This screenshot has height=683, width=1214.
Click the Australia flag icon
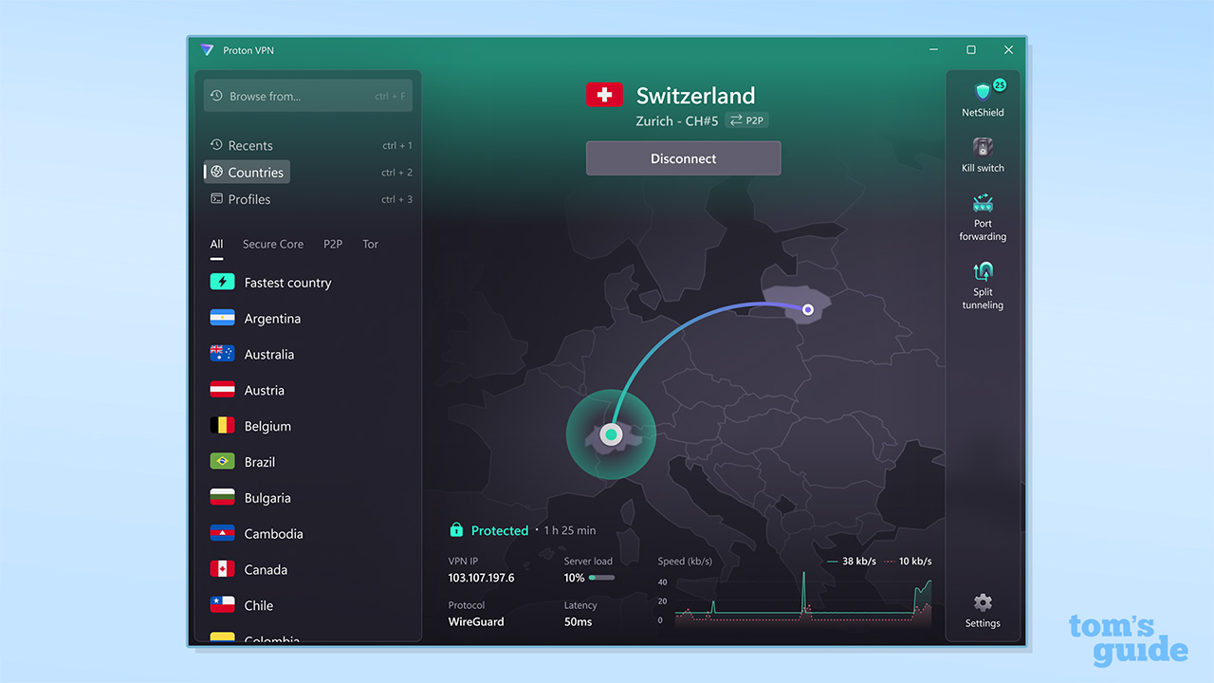(x=222, y=354)
